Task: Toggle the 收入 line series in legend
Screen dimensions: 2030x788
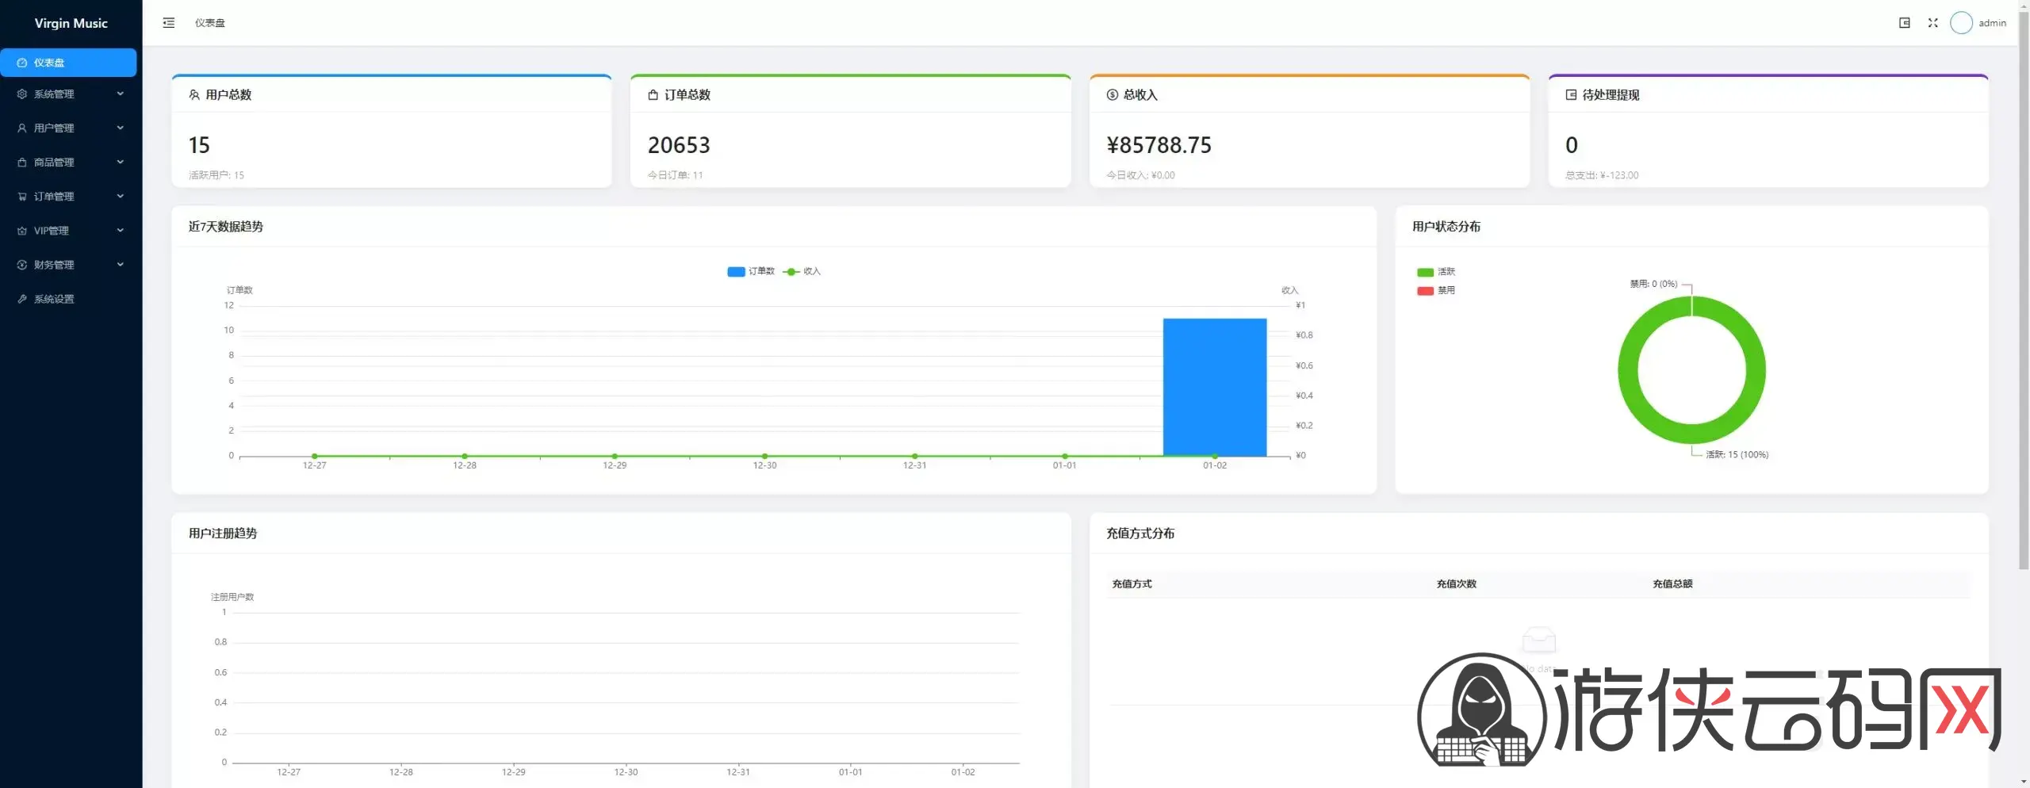Action: click(x=802, y=271)
